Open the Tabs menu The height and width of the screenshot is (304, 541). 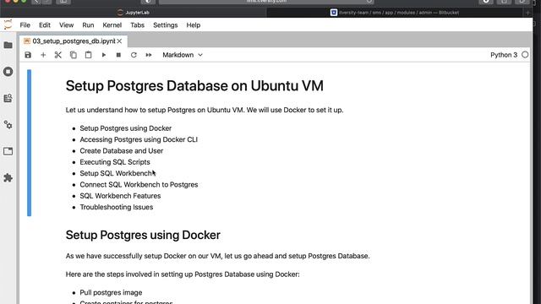click(x=137, y=25)
